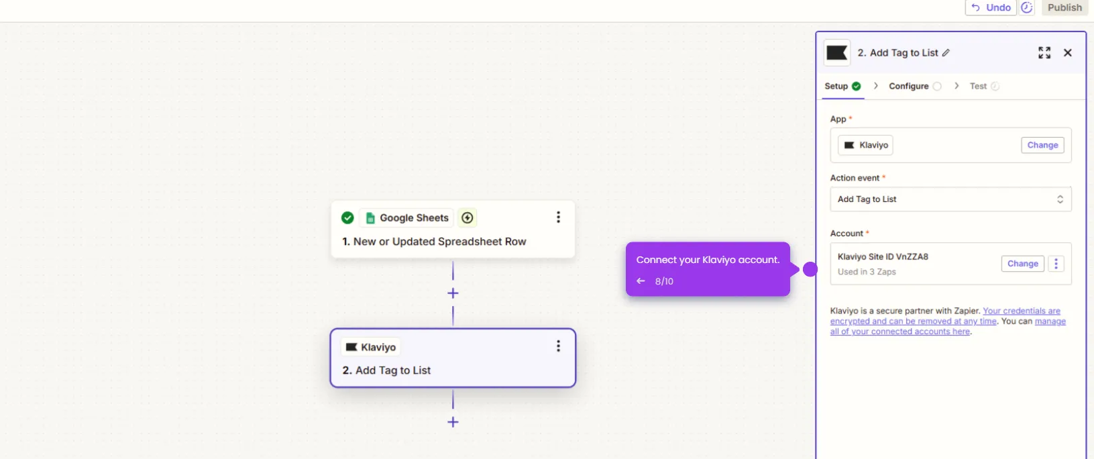Click the Klaviyo app chip
Viewport: 1094px width, 459px height.
pos(865,145)
